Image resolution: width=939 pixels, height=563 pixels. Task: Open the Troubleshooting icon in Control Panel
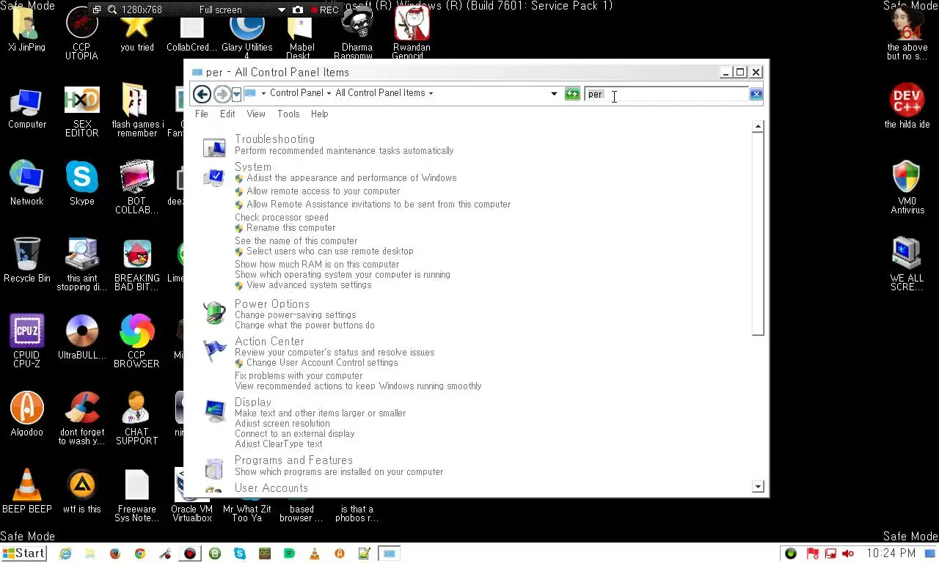tap(214, 147)
